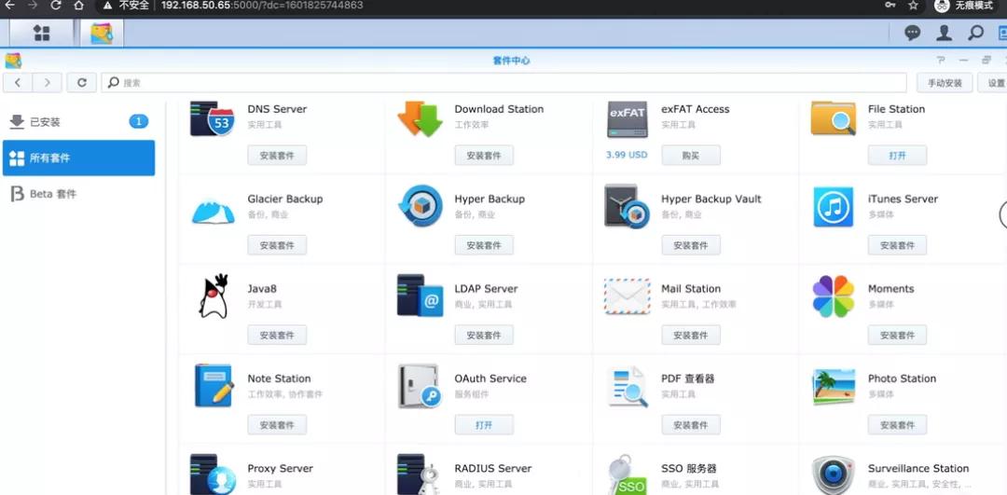Click the iTunes Server music icon
This screenshot has width=1007, height=495.
click(x=833, y=207)
